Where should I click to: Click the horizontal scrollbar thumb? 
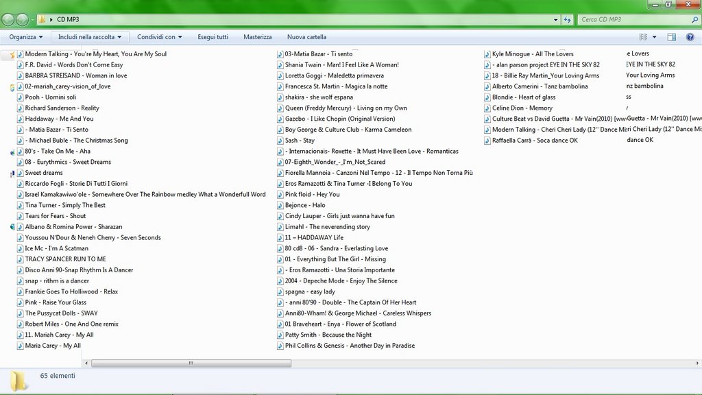191,363
